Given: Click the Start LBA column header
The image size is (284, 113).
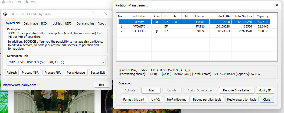Looking at the screenshot, I should (220, 16).
